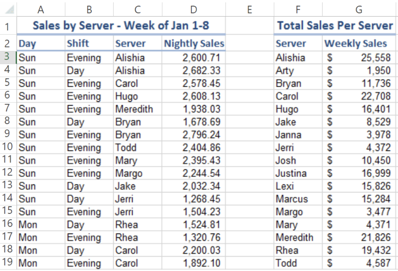Select weekly sales value 4,371
The width and height of the screenshot is (398, 271).
359,225
